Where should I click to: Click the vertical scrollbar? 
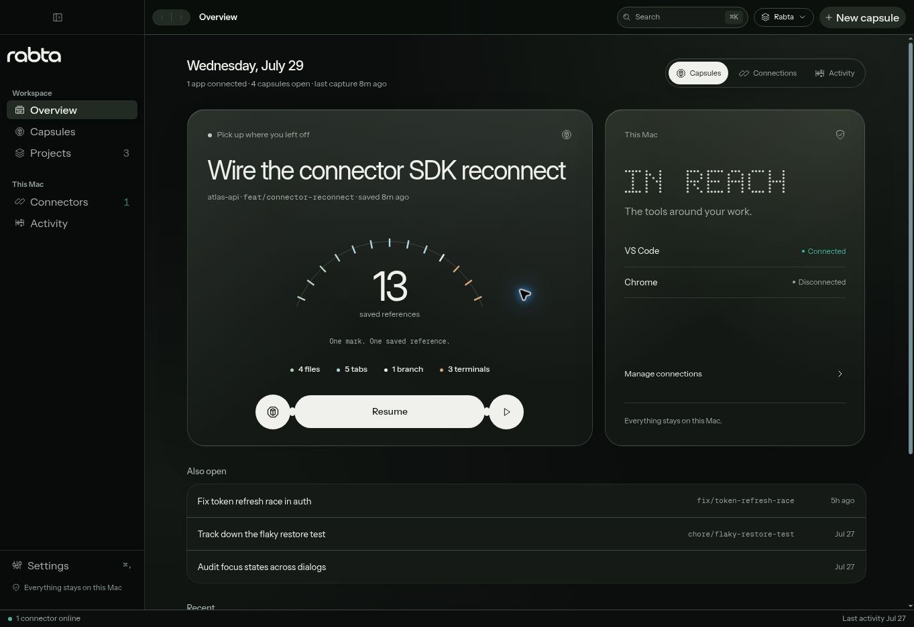point(910,248)
